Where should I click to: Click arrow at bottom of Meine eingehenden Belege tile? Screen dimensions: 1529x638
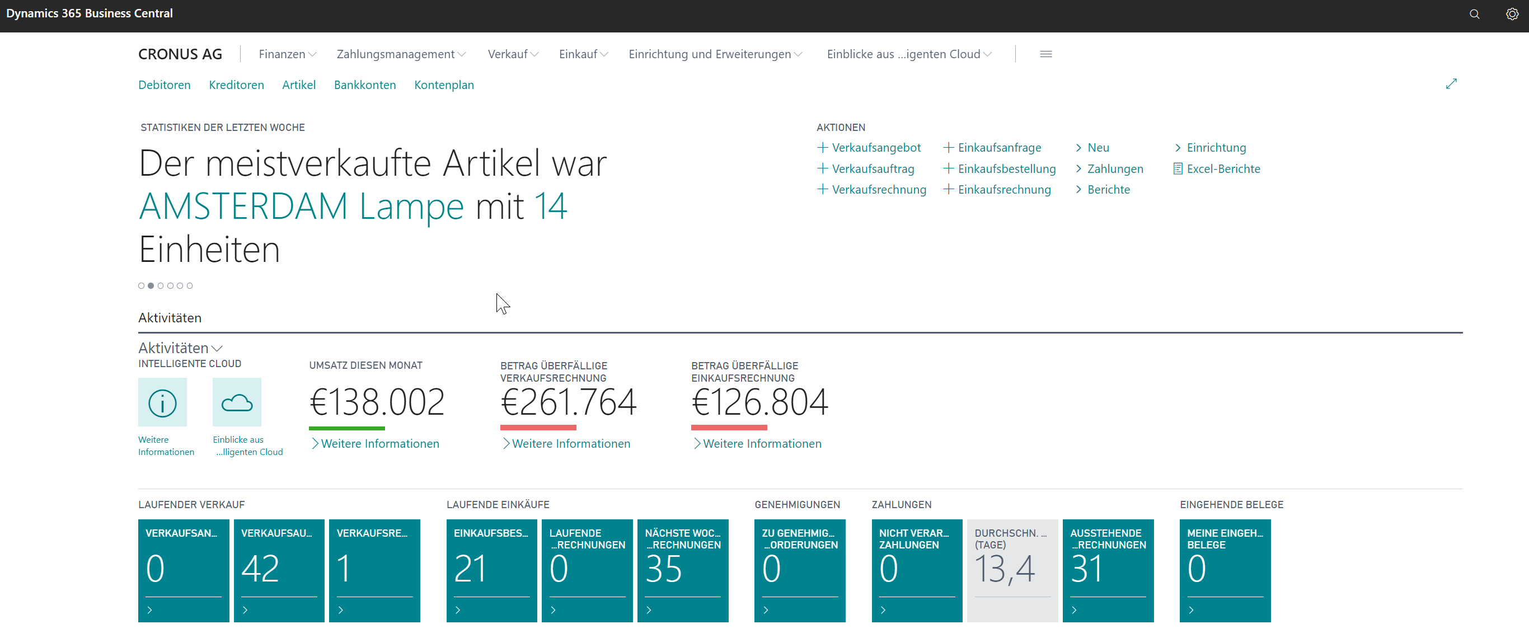click(1190, 609)
